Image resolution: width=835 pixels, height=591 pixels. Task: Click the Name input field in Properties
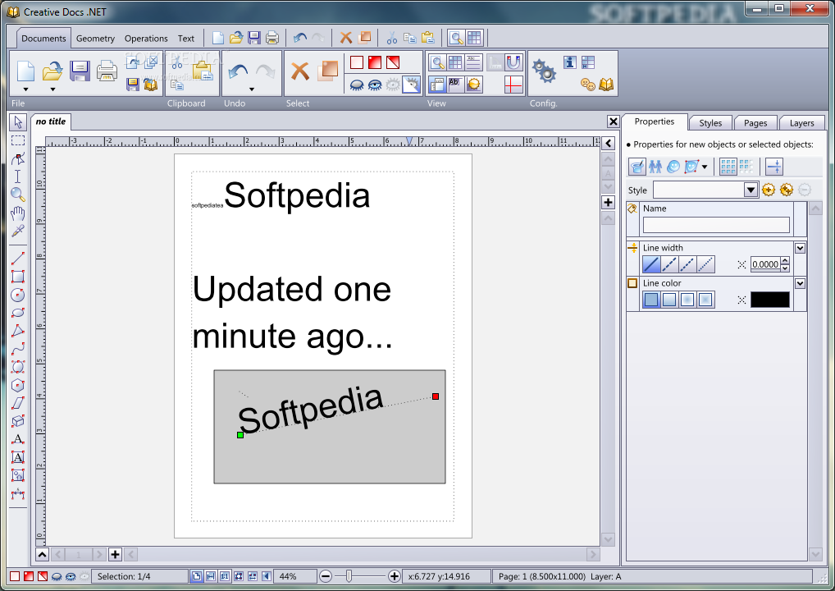[x=716, y=225]
